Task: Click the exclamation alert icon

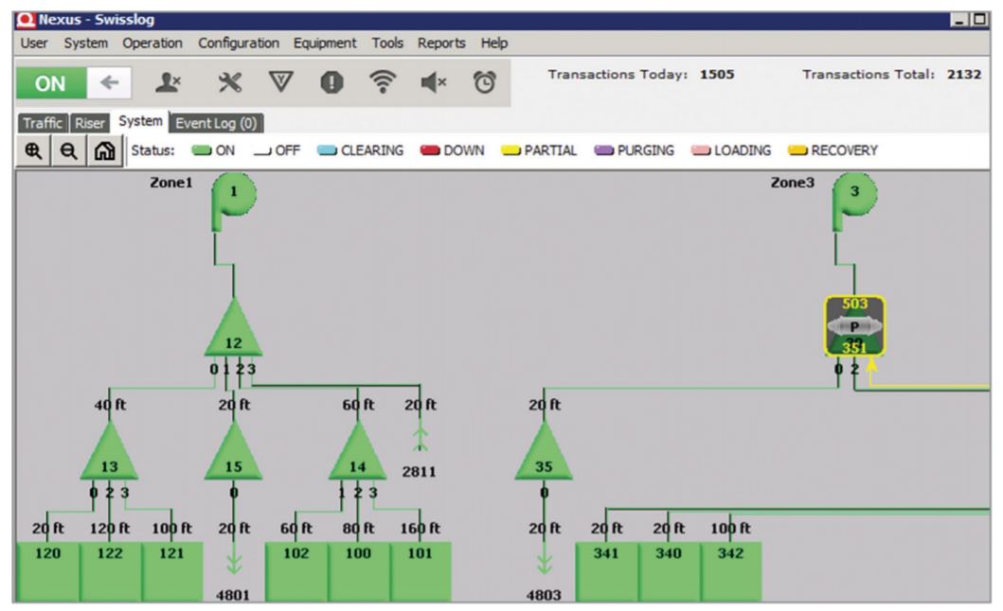Action: point(331,83)
